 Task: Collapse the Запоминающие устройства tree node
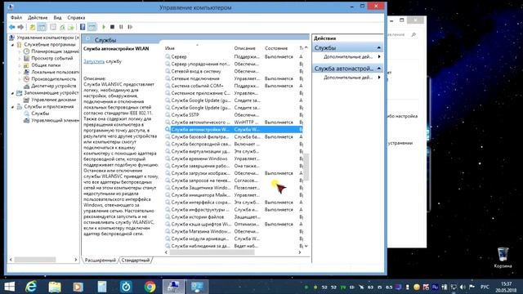point(13,93)
